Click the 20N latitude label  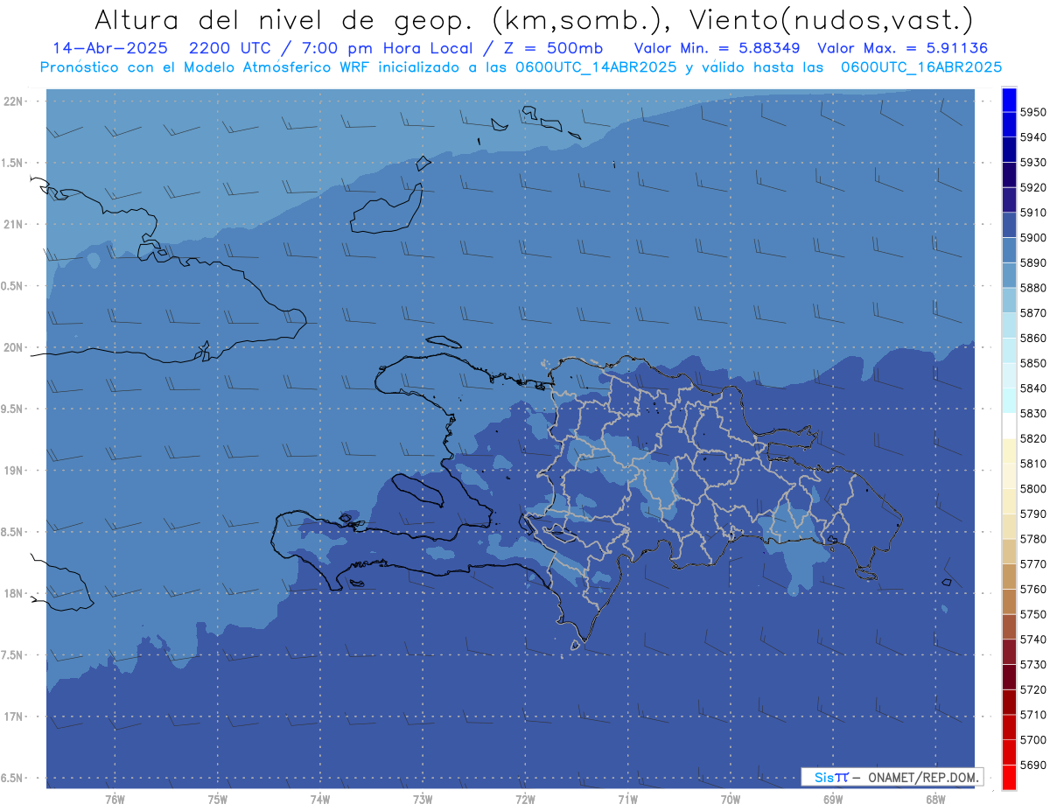(15, 347)
